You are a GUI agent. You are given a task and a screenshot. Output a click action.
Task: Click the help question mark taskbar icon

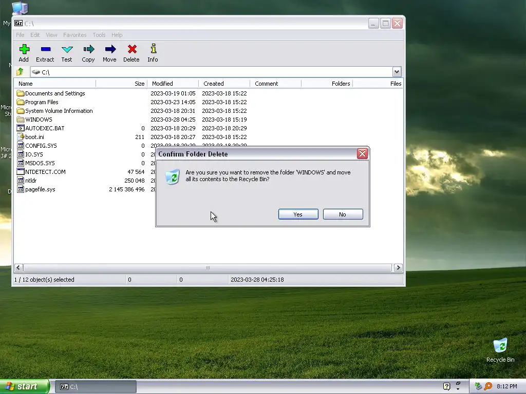[x=446, y=386]
